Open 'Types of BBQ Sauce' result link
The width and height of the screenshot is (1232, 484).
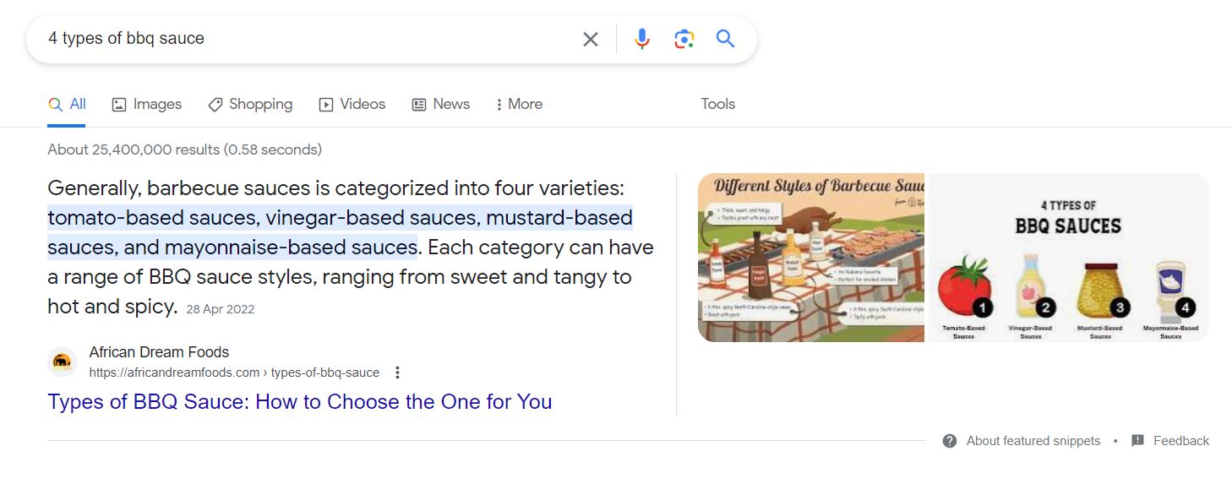click(300, 401)
